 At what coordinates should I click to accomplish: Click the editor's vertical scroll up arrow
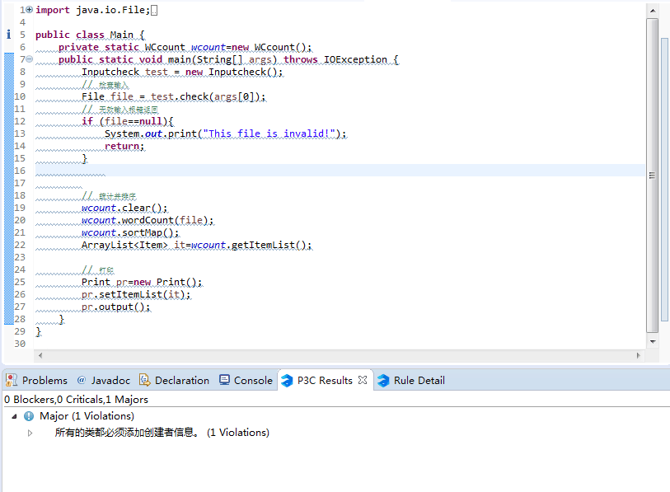pos(653,11)
